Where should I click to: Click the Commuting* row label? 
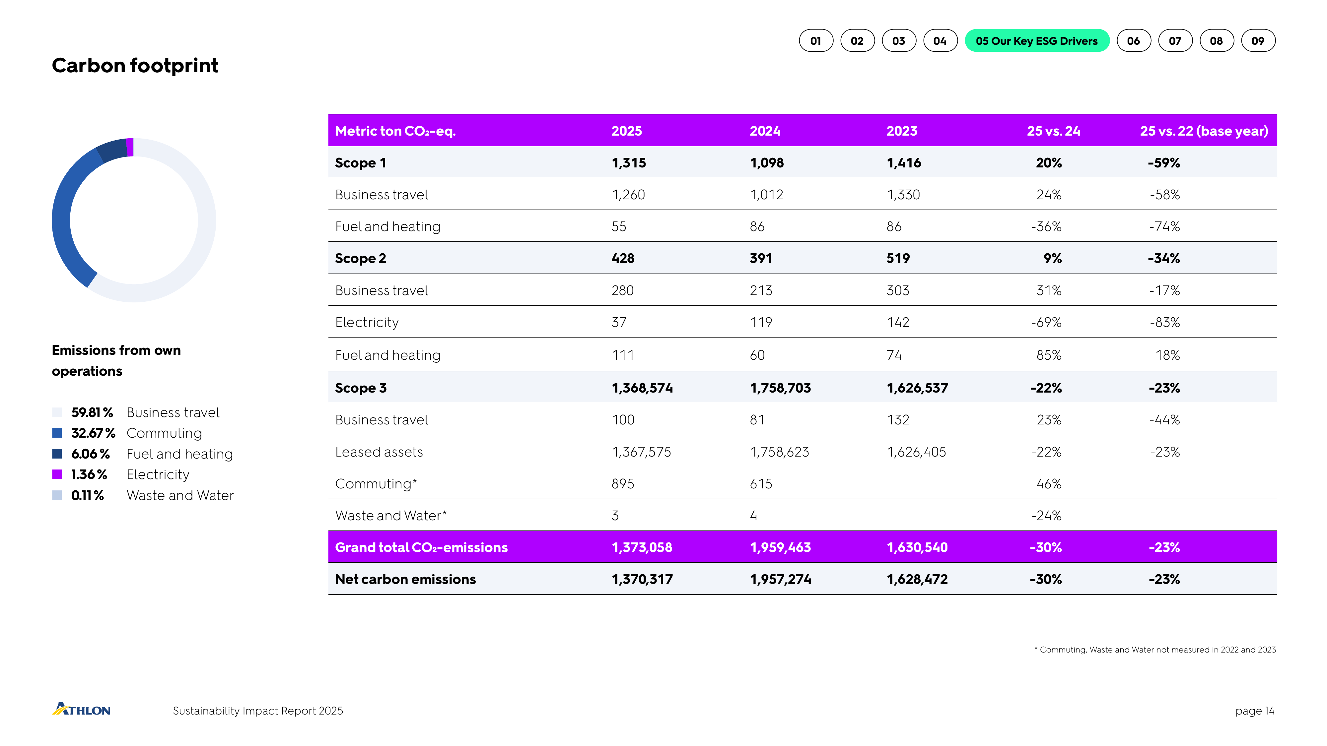tap(376, 484)
